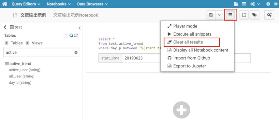Image resolution: width=279 pixels, height=120 pixels.
Task: Open the Data Browsers menu
Action: click(92, 4)
